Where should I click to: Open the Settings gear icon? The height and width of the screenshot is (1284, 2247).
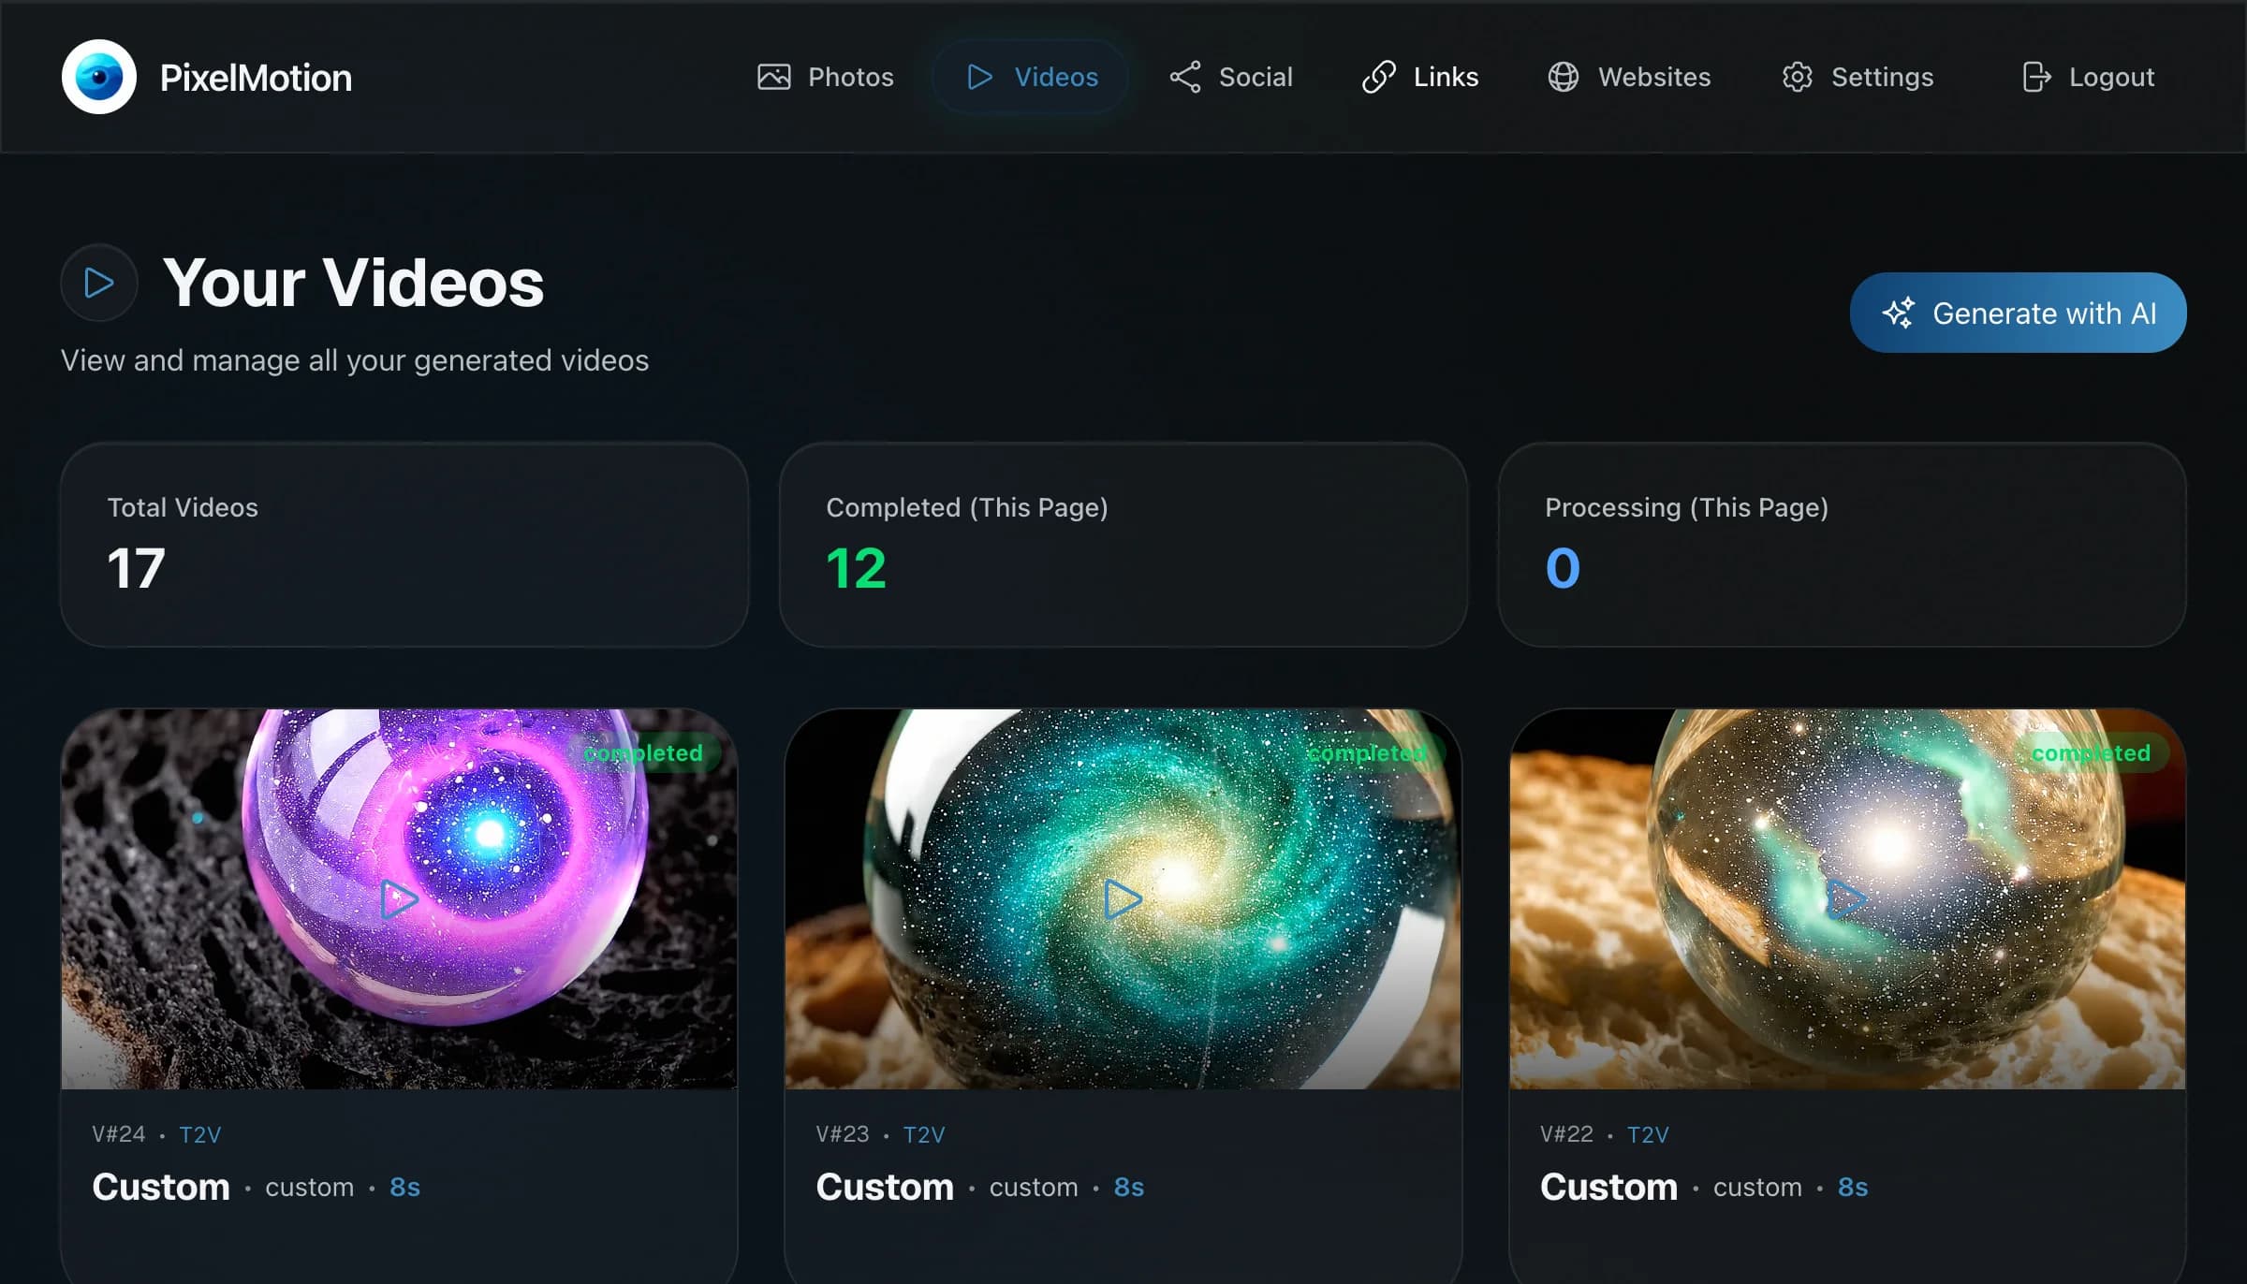1797,77
